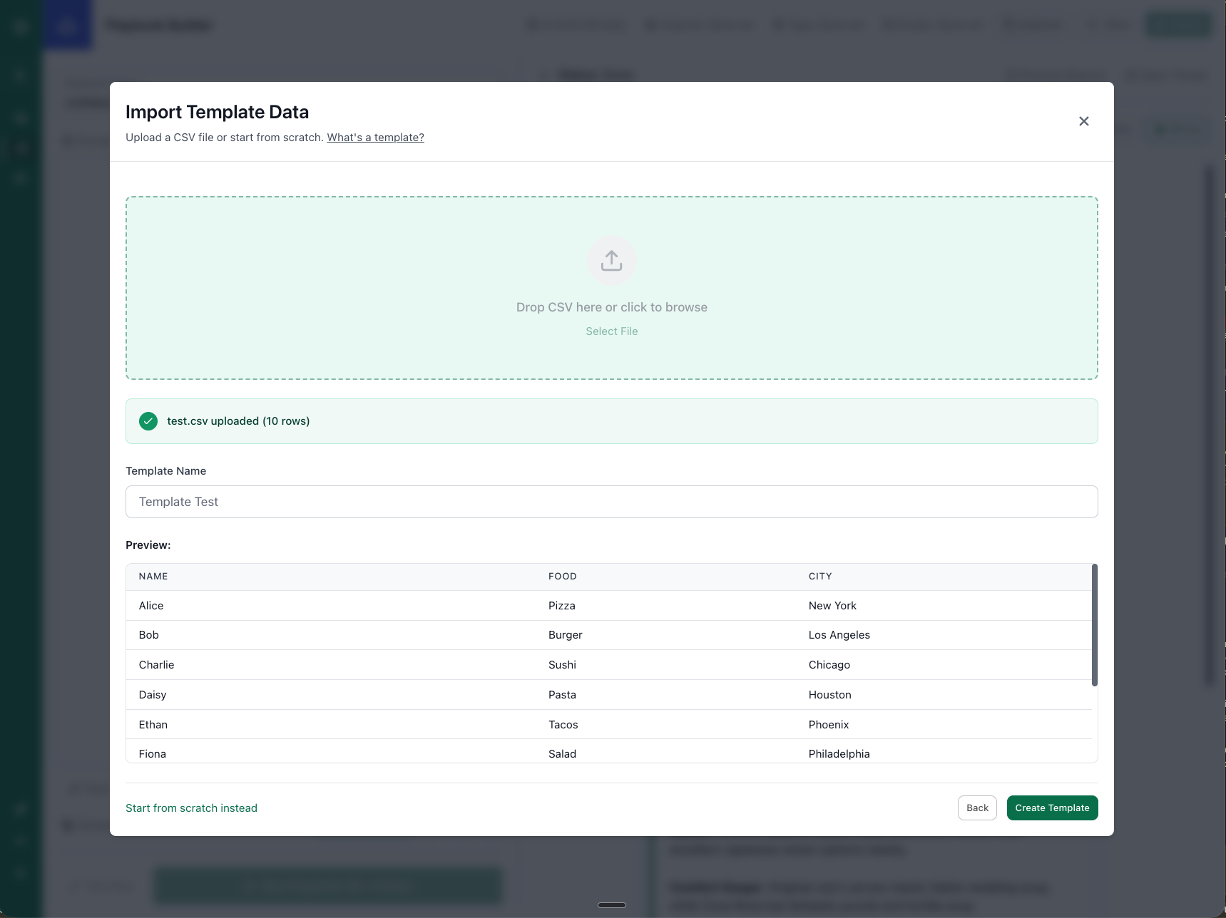The width and height of the screenshot is (1226, 918).
Task: Click the topmost icon in the dark left sidebar
Action: pos(19,27)
